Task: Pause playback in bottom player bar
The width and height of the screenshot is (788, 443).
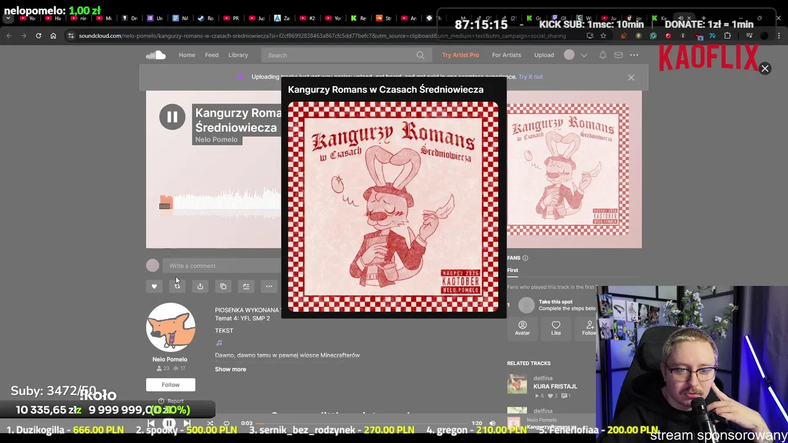Action: click(169, 423)
